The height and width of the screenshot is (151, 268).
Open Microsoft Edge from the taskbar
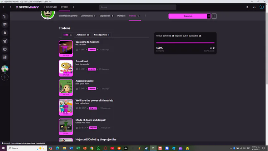pos(58,148)
